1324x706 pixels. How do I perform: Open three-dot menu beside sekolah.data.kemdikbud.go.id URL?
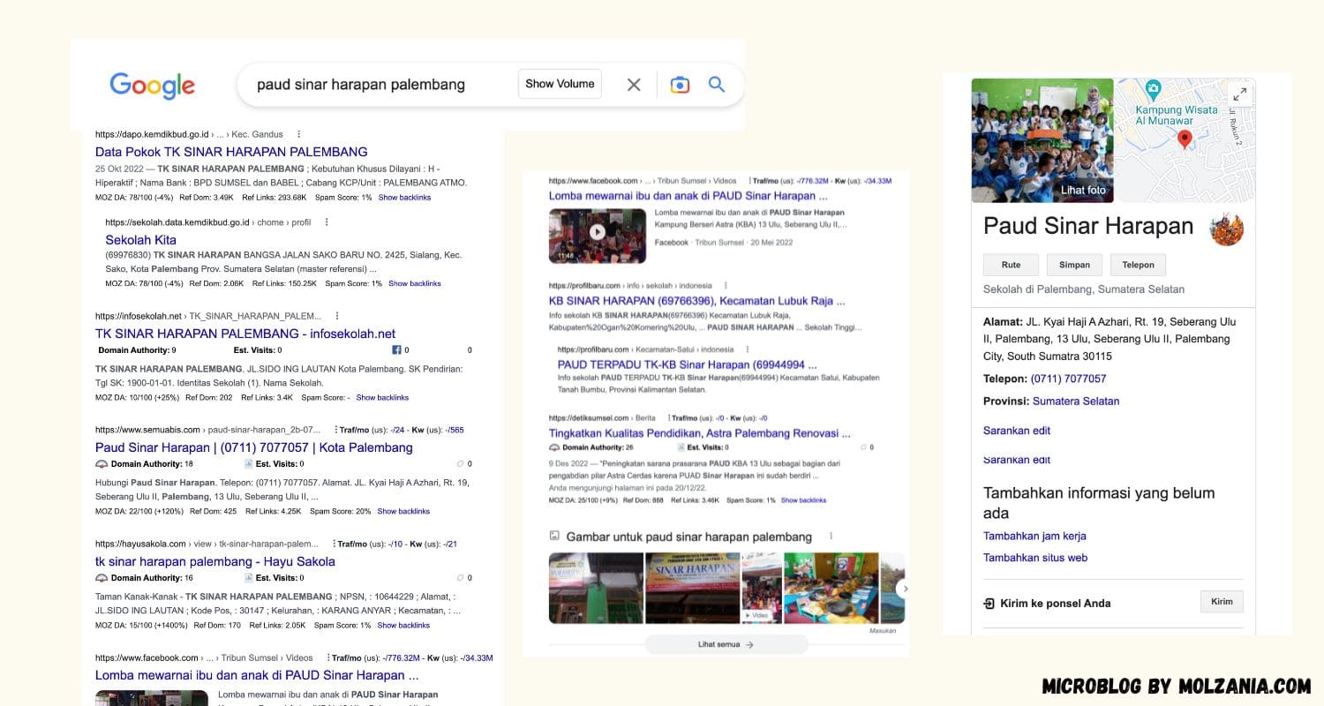327,222
